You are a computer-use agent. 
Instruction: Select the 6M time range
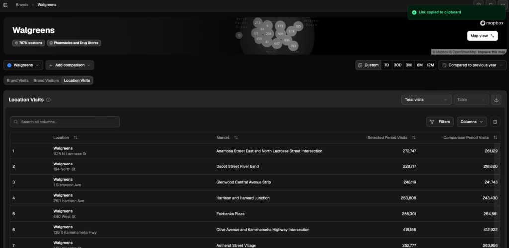point(420,65)
